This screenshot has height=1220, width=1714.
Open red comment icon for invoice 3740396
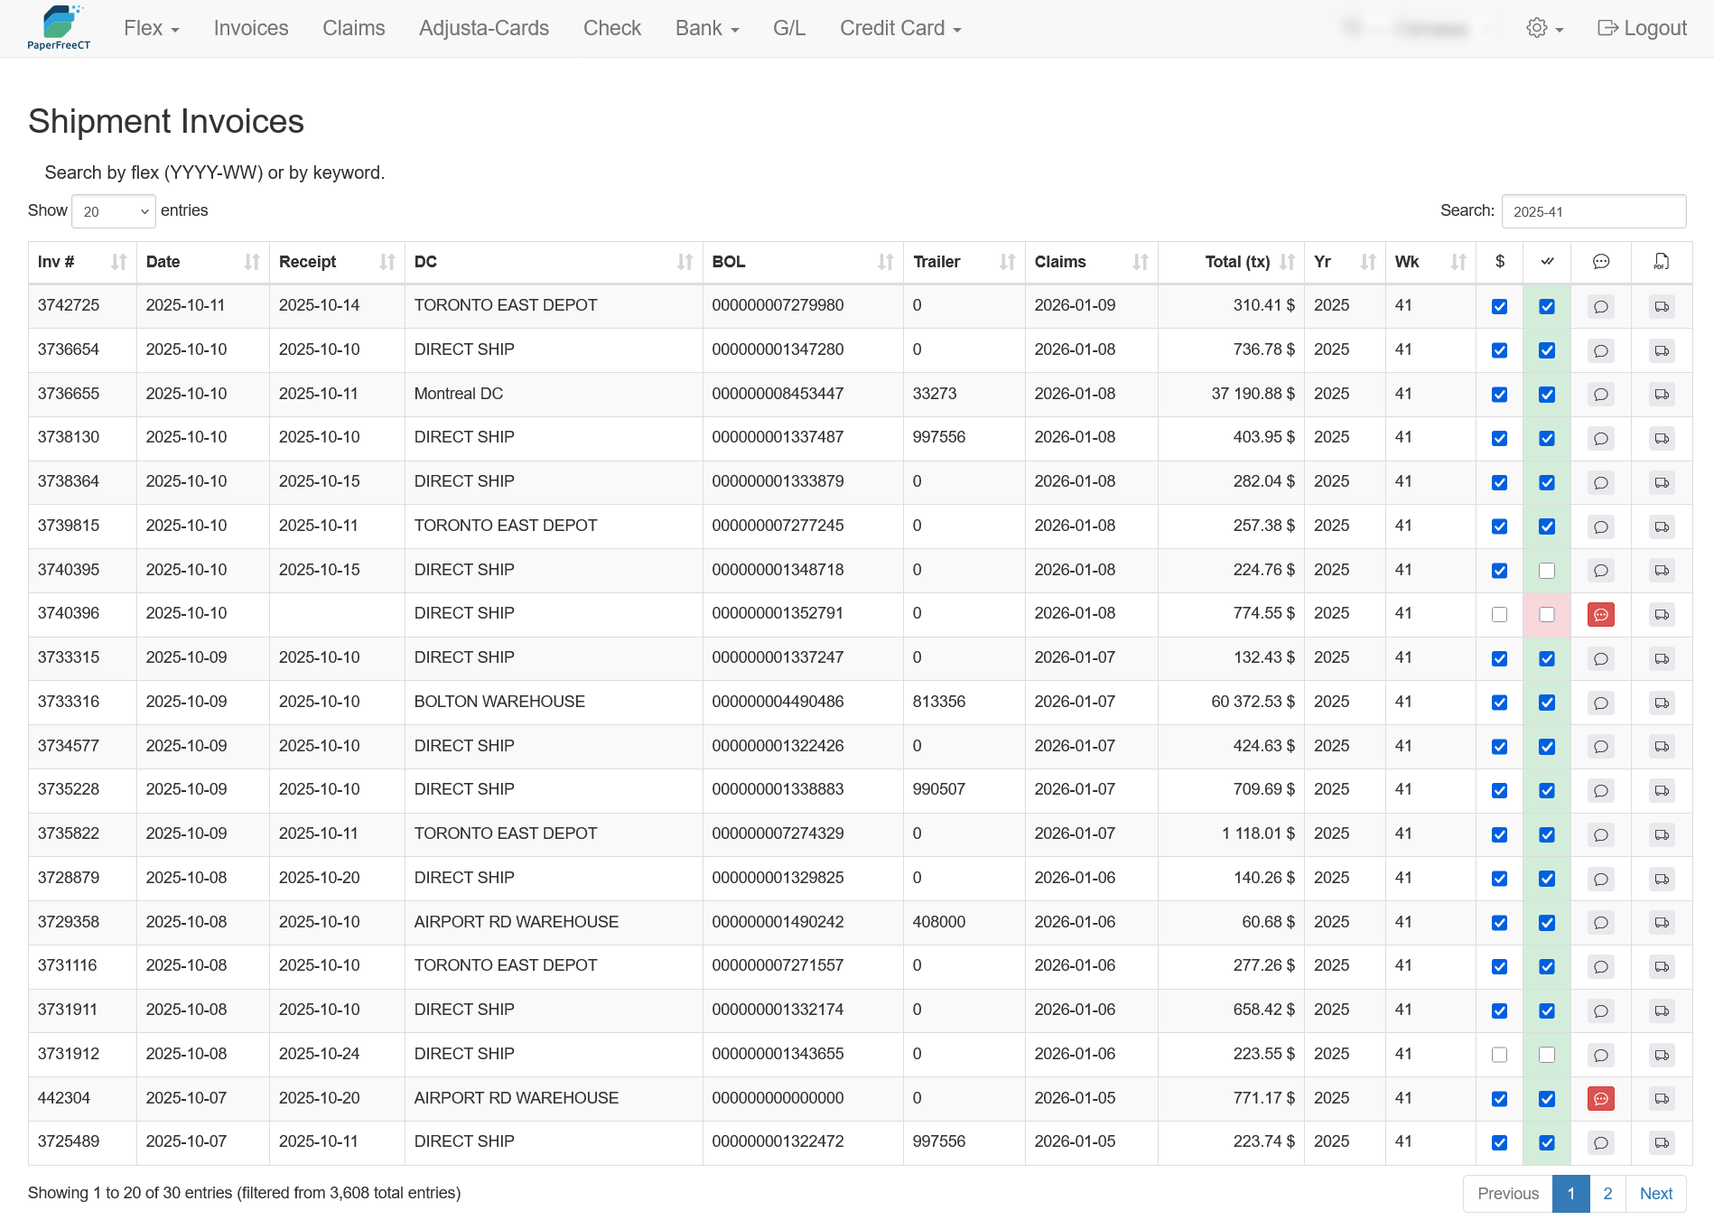[x=1600, y=615]
